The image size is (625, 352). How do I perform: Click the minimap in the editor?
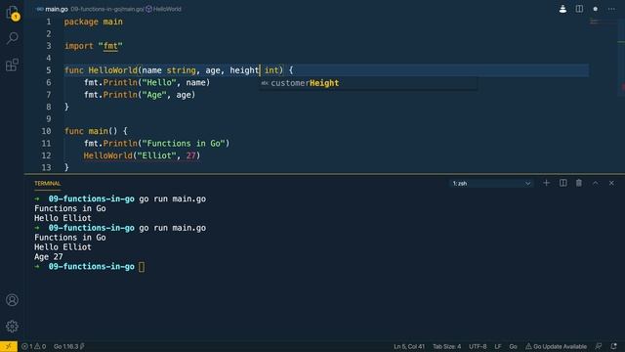point(603,22)
